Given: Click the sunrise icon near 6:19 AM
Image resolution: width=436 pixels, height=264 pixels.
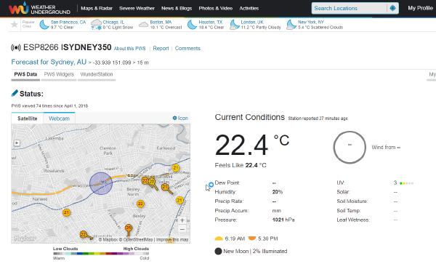Looking at the screenshot, I should (x=219, y=239).
